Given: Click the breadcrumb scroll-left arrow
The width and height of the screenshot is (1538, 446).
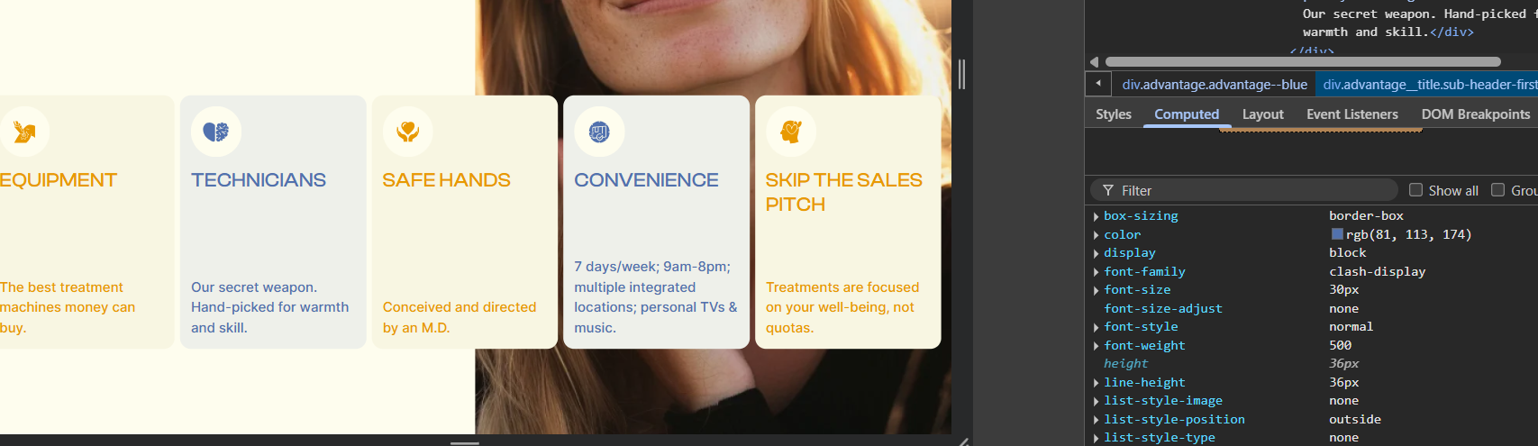Looking at the screenshot, I should point(1097,84).
